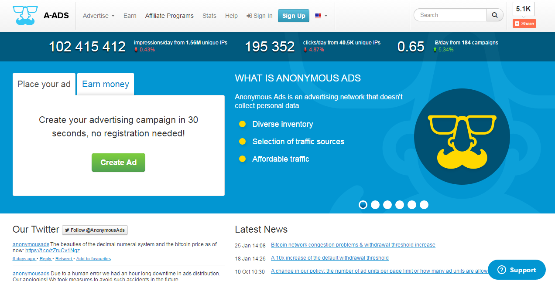
Task: Click the 6 days ago tweet timestamp
Action: 24,259
